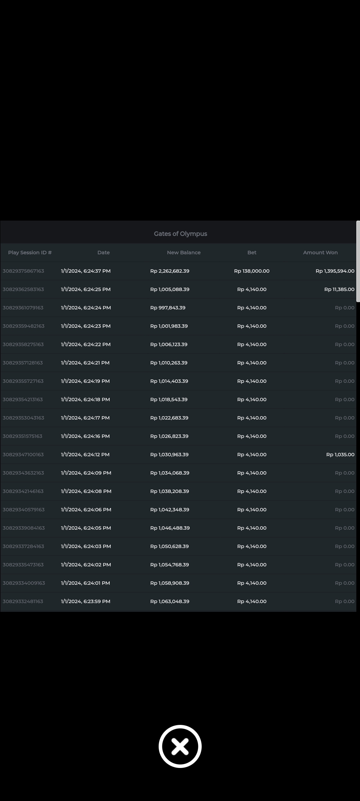This screenshot has height=801, width=360.
Task: Click the Rp 1,035.00 win amount
Action: tap(340, 455)
